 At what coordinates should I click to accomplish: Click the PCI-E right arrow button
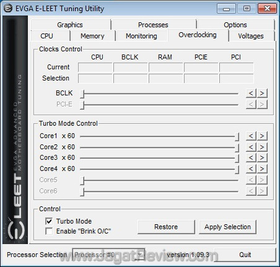coord(262,104)
